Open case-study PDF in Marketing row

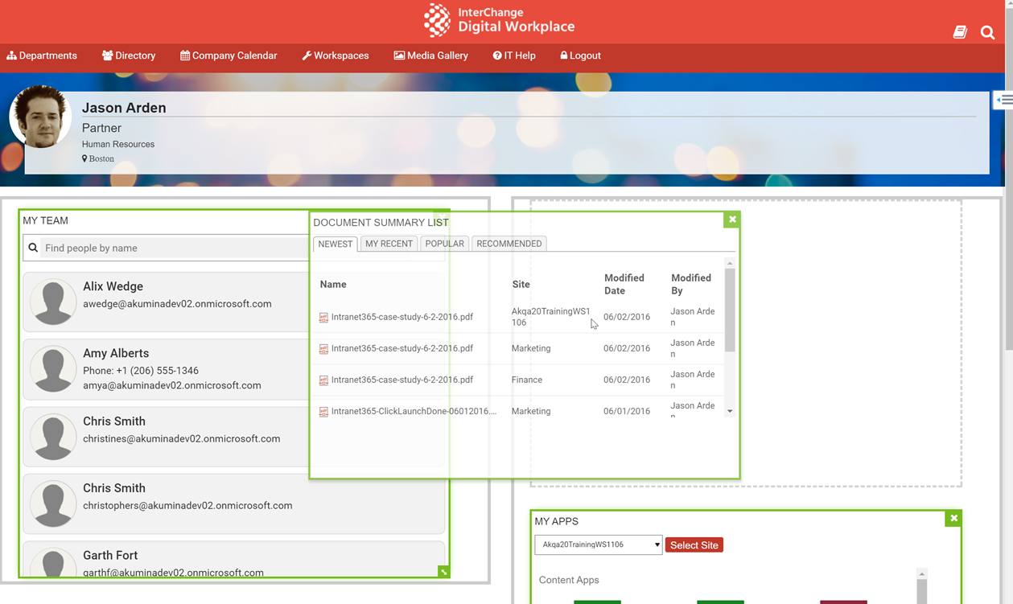pyautogui.click(x=402, y=348)
